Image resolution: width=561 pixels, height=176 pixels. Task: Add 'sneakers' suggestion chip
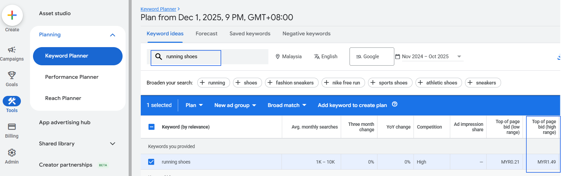[x=483, y=83]
